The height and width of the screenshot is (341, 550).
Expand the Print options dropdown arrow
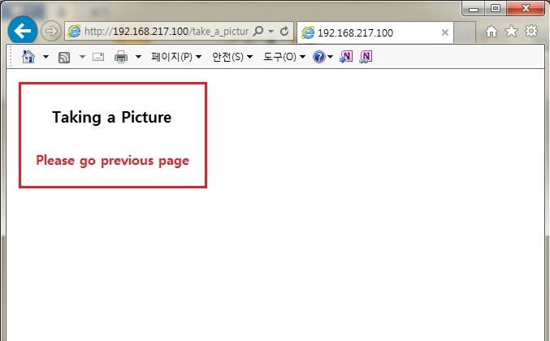pos(138,56)
